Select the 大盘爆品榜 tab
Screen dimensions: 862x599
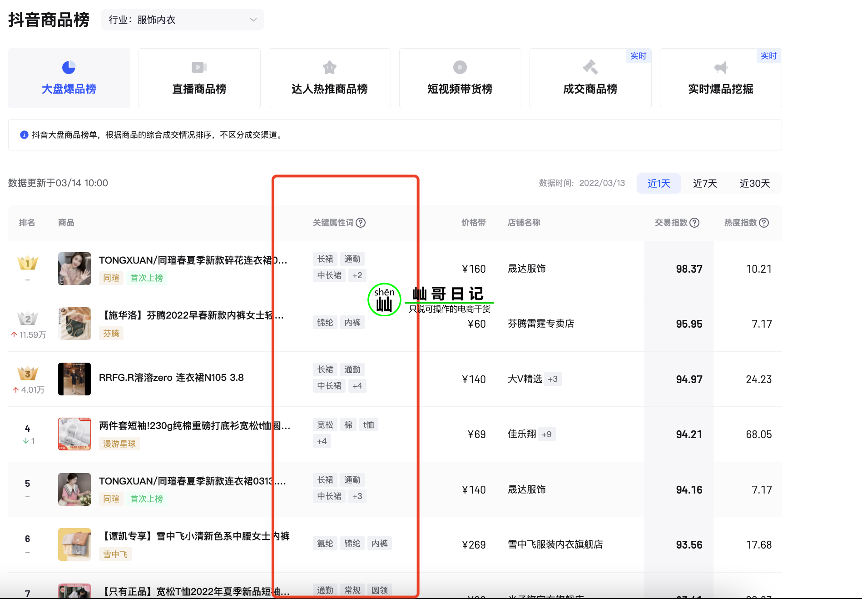pos(69,78)
